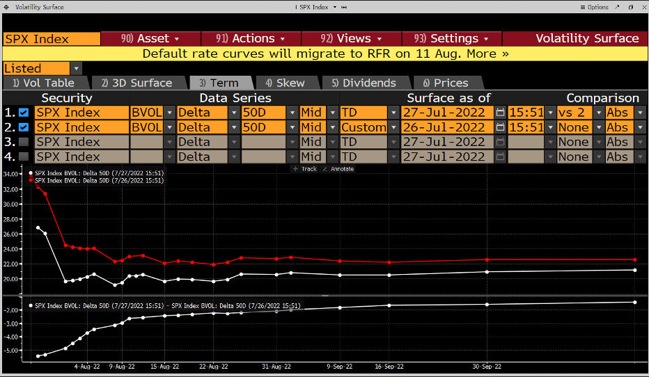
Task: Open the calendar picker for row 2 date
Action: pyautogui.click(x=501, y=127)
